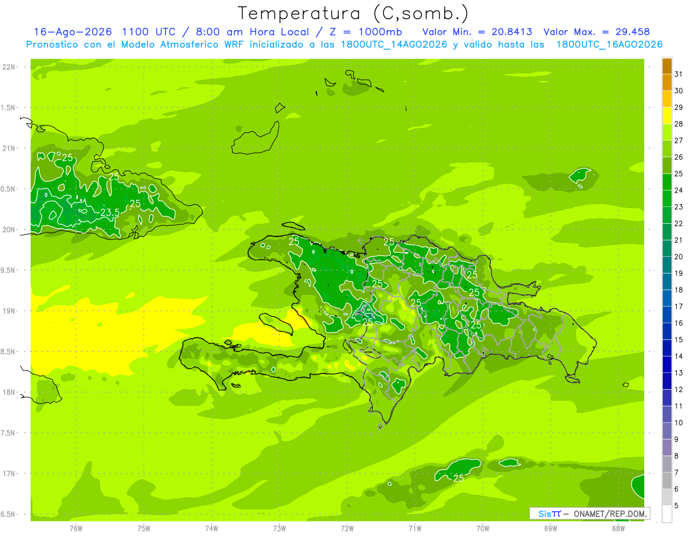The height and width of the screenshot is (536, 694).
Task: Click latitude label '20N'
Action: (9, 230)
